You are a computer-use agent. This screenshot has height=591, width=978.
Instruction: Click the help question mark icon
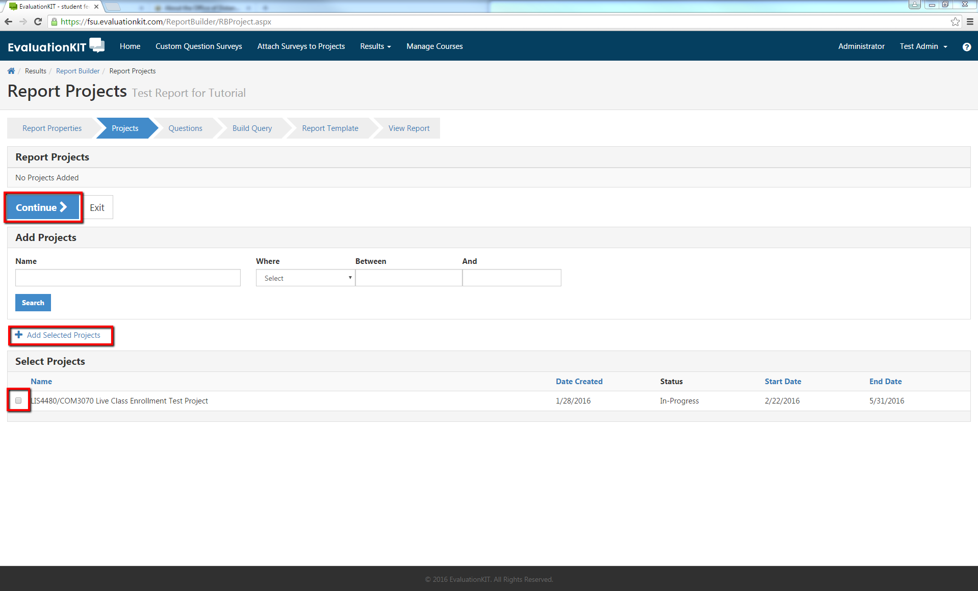coord(966,47)
